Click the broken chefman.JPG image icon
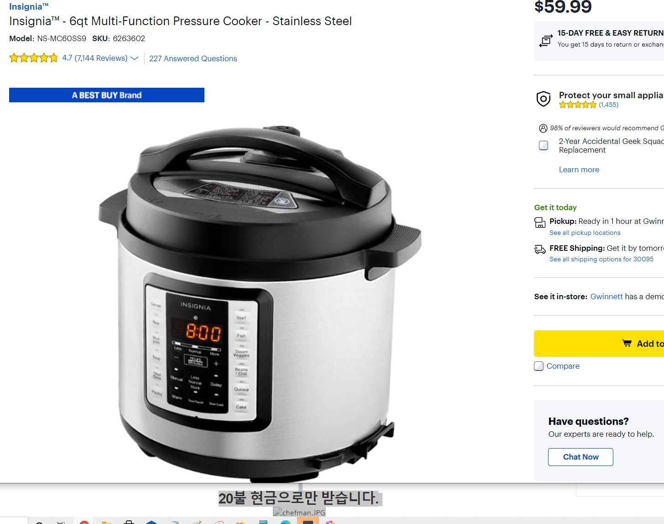Screen dimensions: 664x524 (277, 512)
